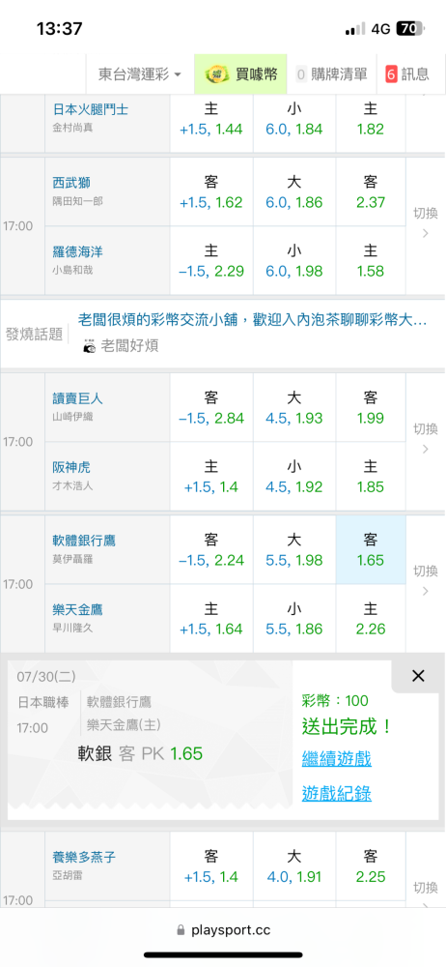
Task: Tap the 買噓幣 coin button
Action: 241,74
